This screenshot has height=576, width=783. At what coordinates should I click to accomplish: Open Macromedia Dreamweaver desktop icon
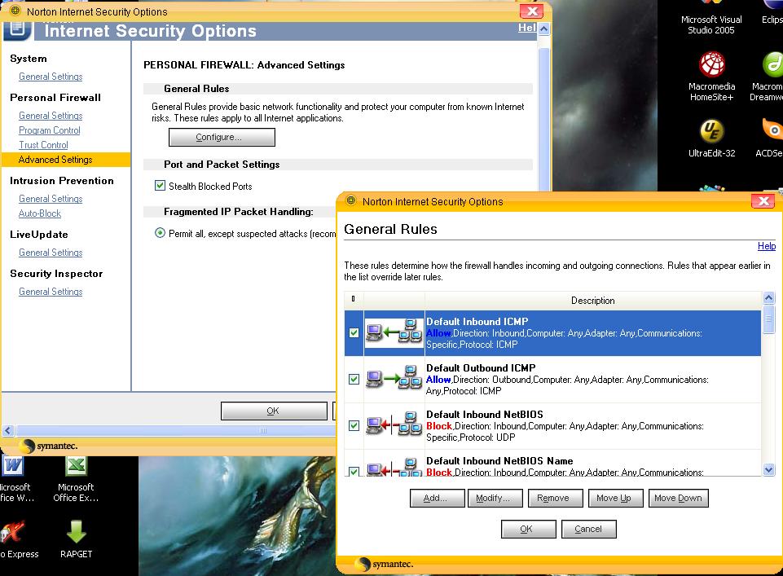pyautogui.click(x=768, y=77)
